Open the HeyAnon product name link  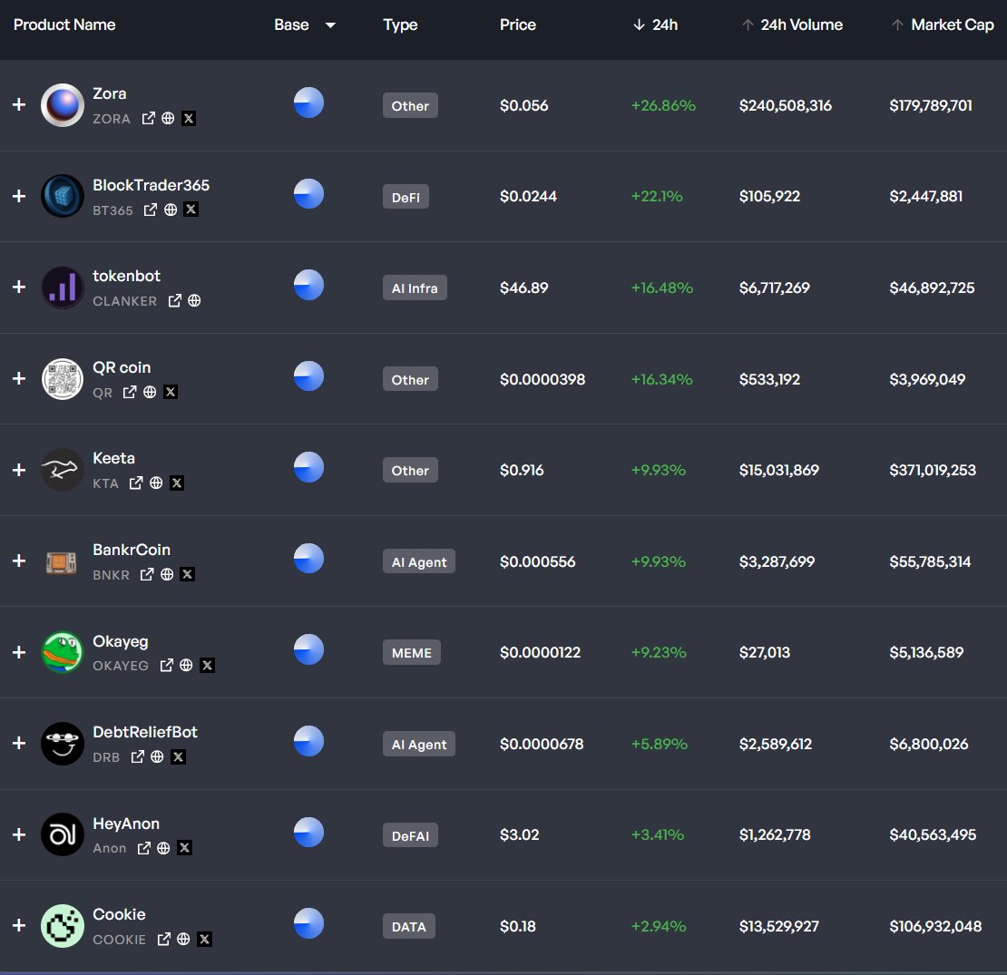click(x=126, y=824)
